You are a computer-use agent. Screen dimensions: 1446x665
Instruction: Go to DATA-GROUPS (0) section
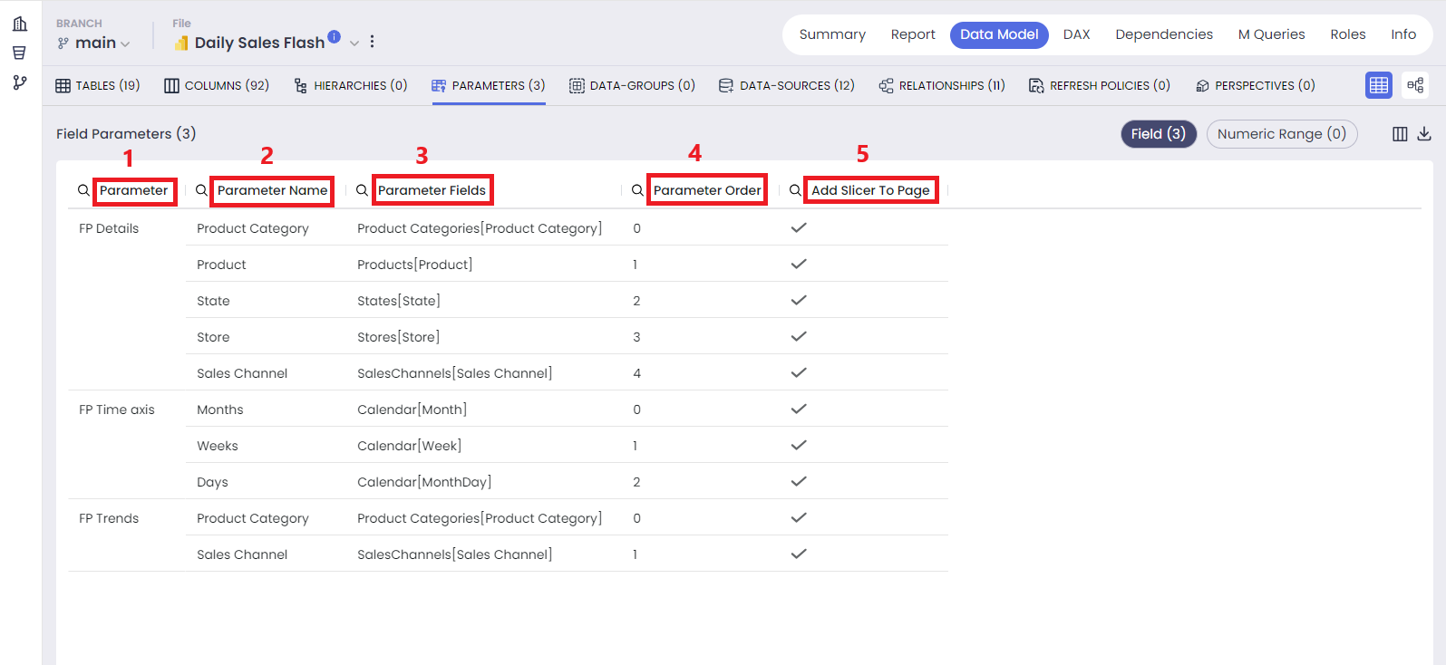633,85
